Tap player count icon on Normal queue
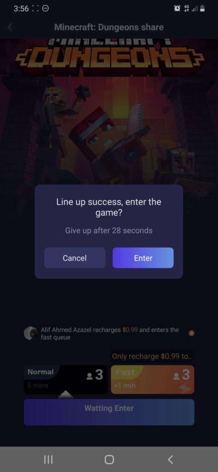 (89, 376)
